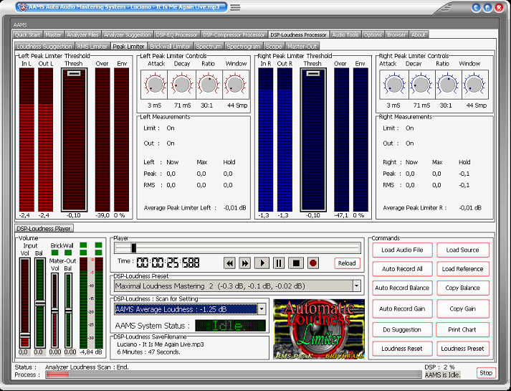Open the DSP-Compressor Processor tab
511x391 pixels.
click(x=234, y=34)
